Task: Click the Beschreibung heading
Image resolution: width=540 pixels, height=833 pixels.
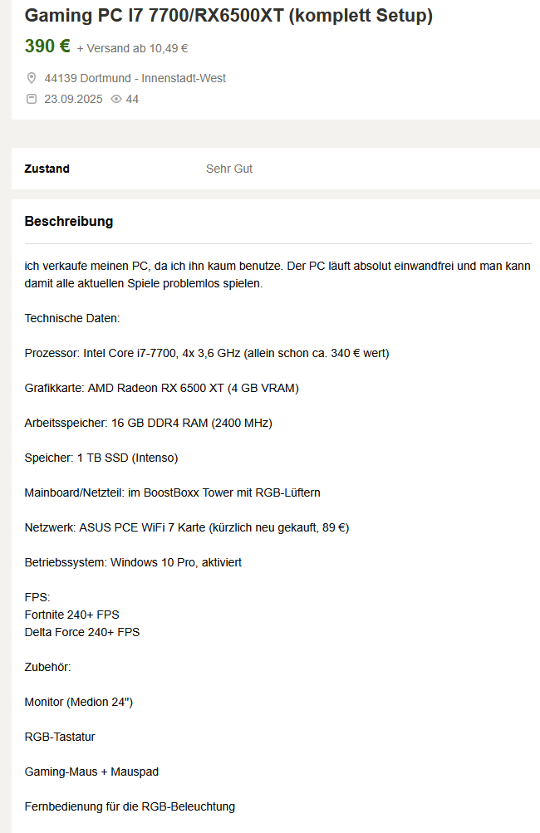Action: coord(69,221)
